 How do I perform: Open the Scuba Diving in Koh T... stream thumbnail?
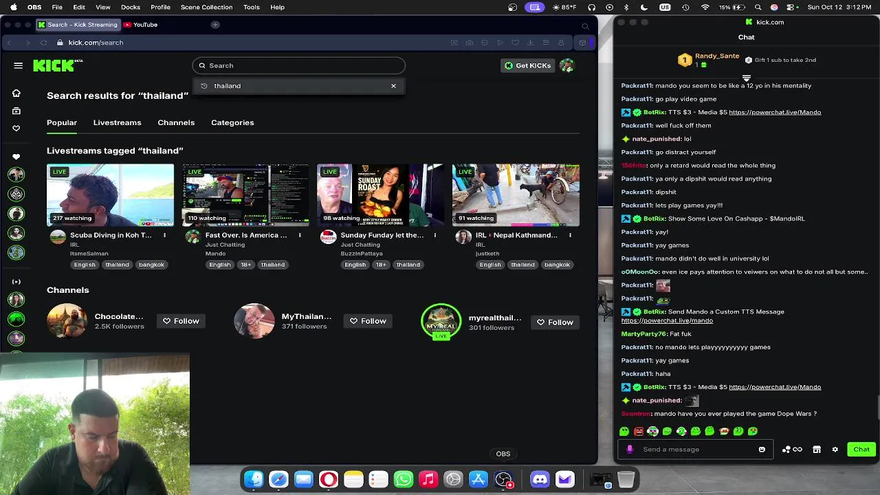click(x=110, y=195)
